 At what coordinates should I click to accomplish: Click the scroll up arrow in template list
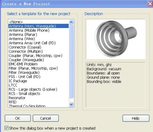[71, 22]
